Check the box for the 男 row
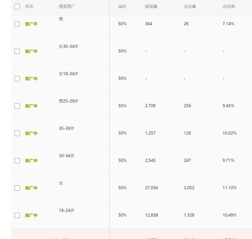Image resolution: width=252 pixels, height=239 pixels. (x=17, y=24)
